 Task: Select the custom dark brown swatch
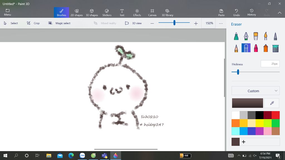tap(235, 142)
